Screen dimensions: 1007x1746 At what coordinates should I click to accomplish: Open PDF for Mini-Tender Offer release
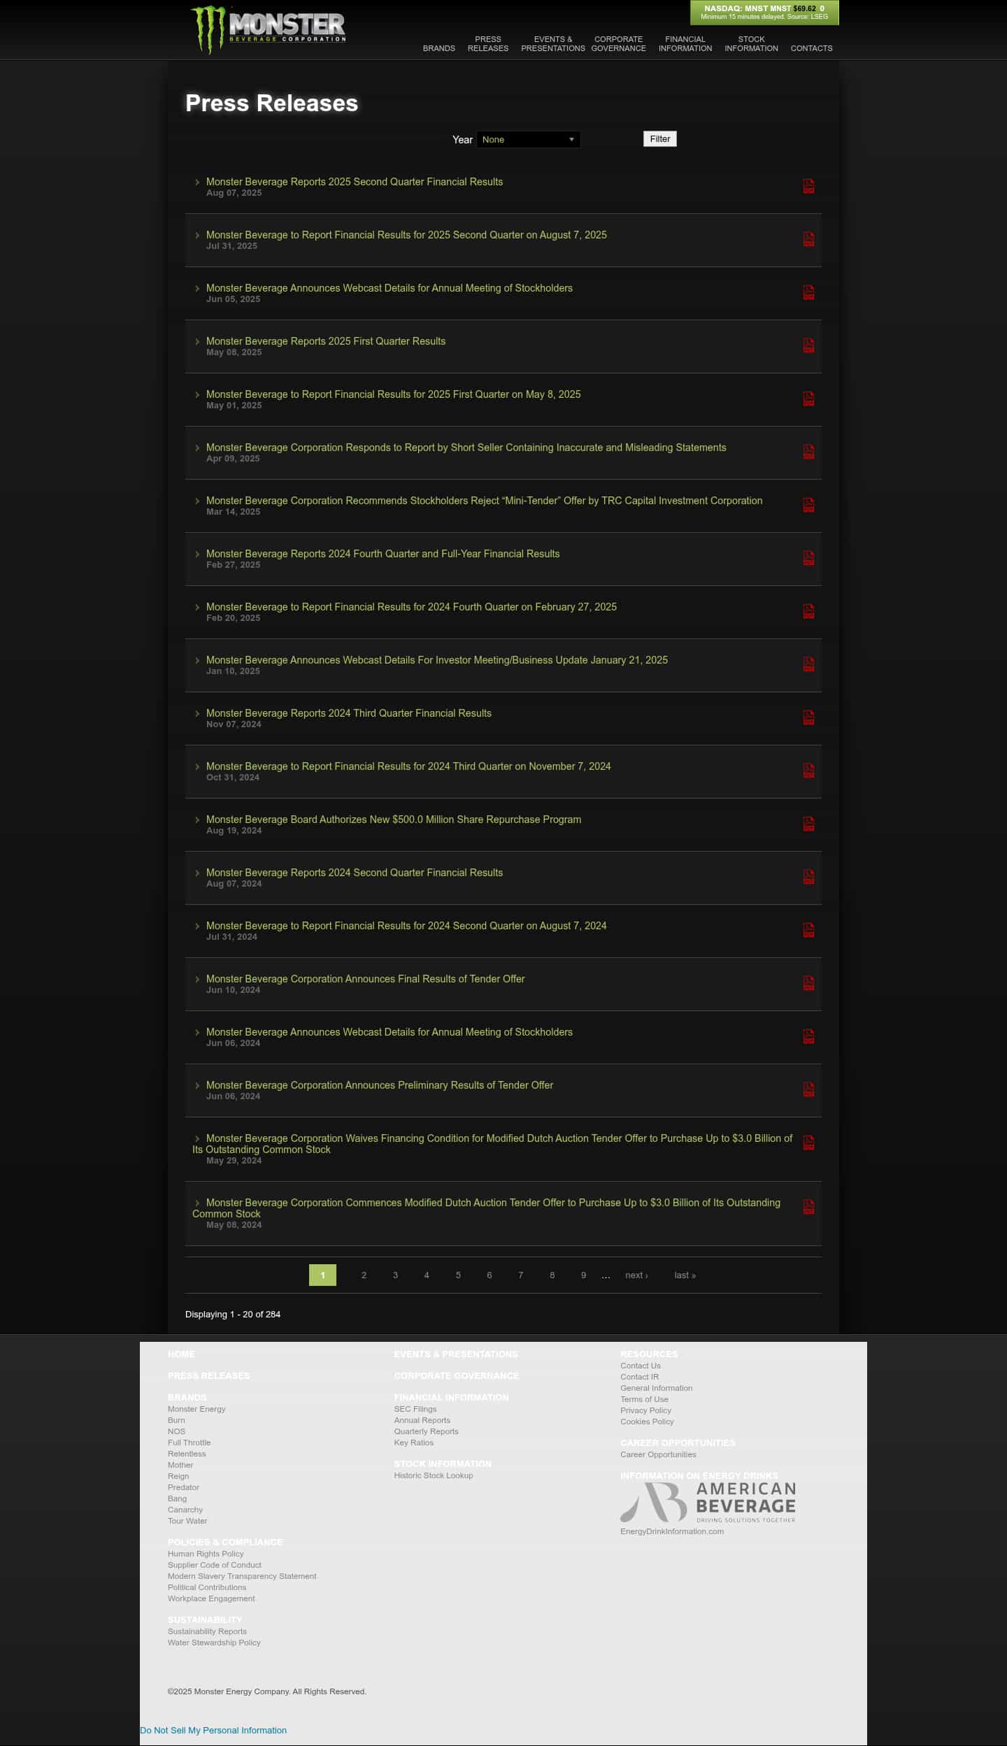click(x=808, y=505)
